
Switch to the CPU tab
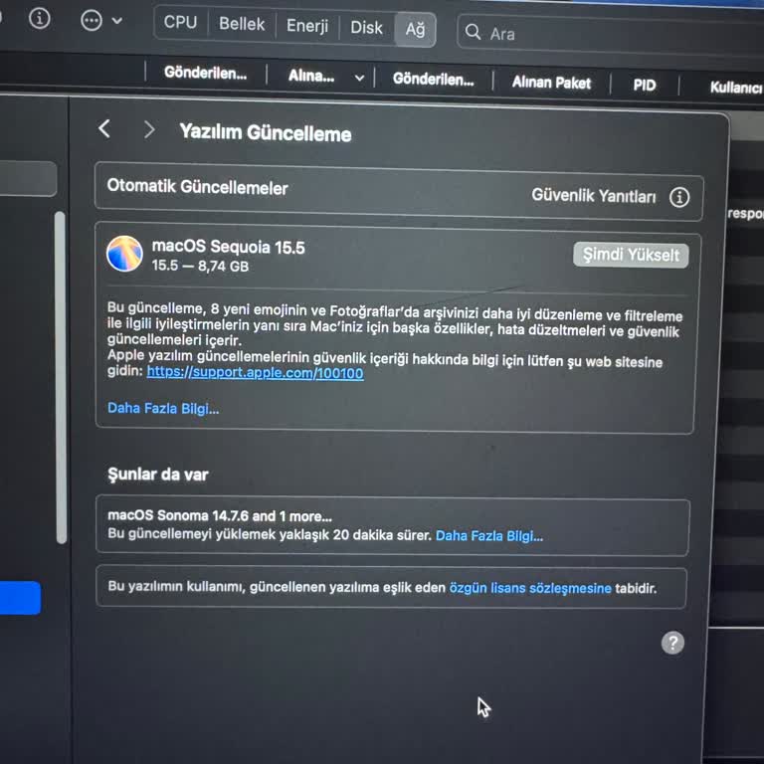[x=180, y=22]
